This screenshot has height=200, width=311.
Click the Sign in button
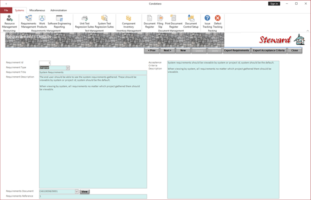coord(274,4)
